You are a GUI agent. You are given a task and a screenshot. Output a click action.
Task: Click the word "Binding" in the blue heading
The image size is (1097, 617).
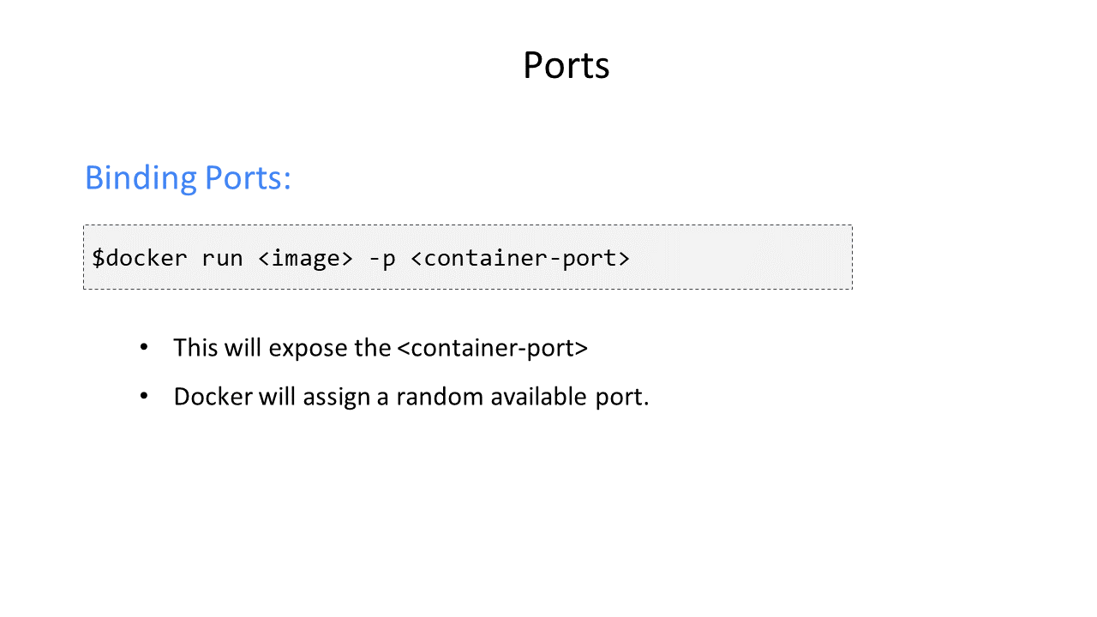(141, 178)
